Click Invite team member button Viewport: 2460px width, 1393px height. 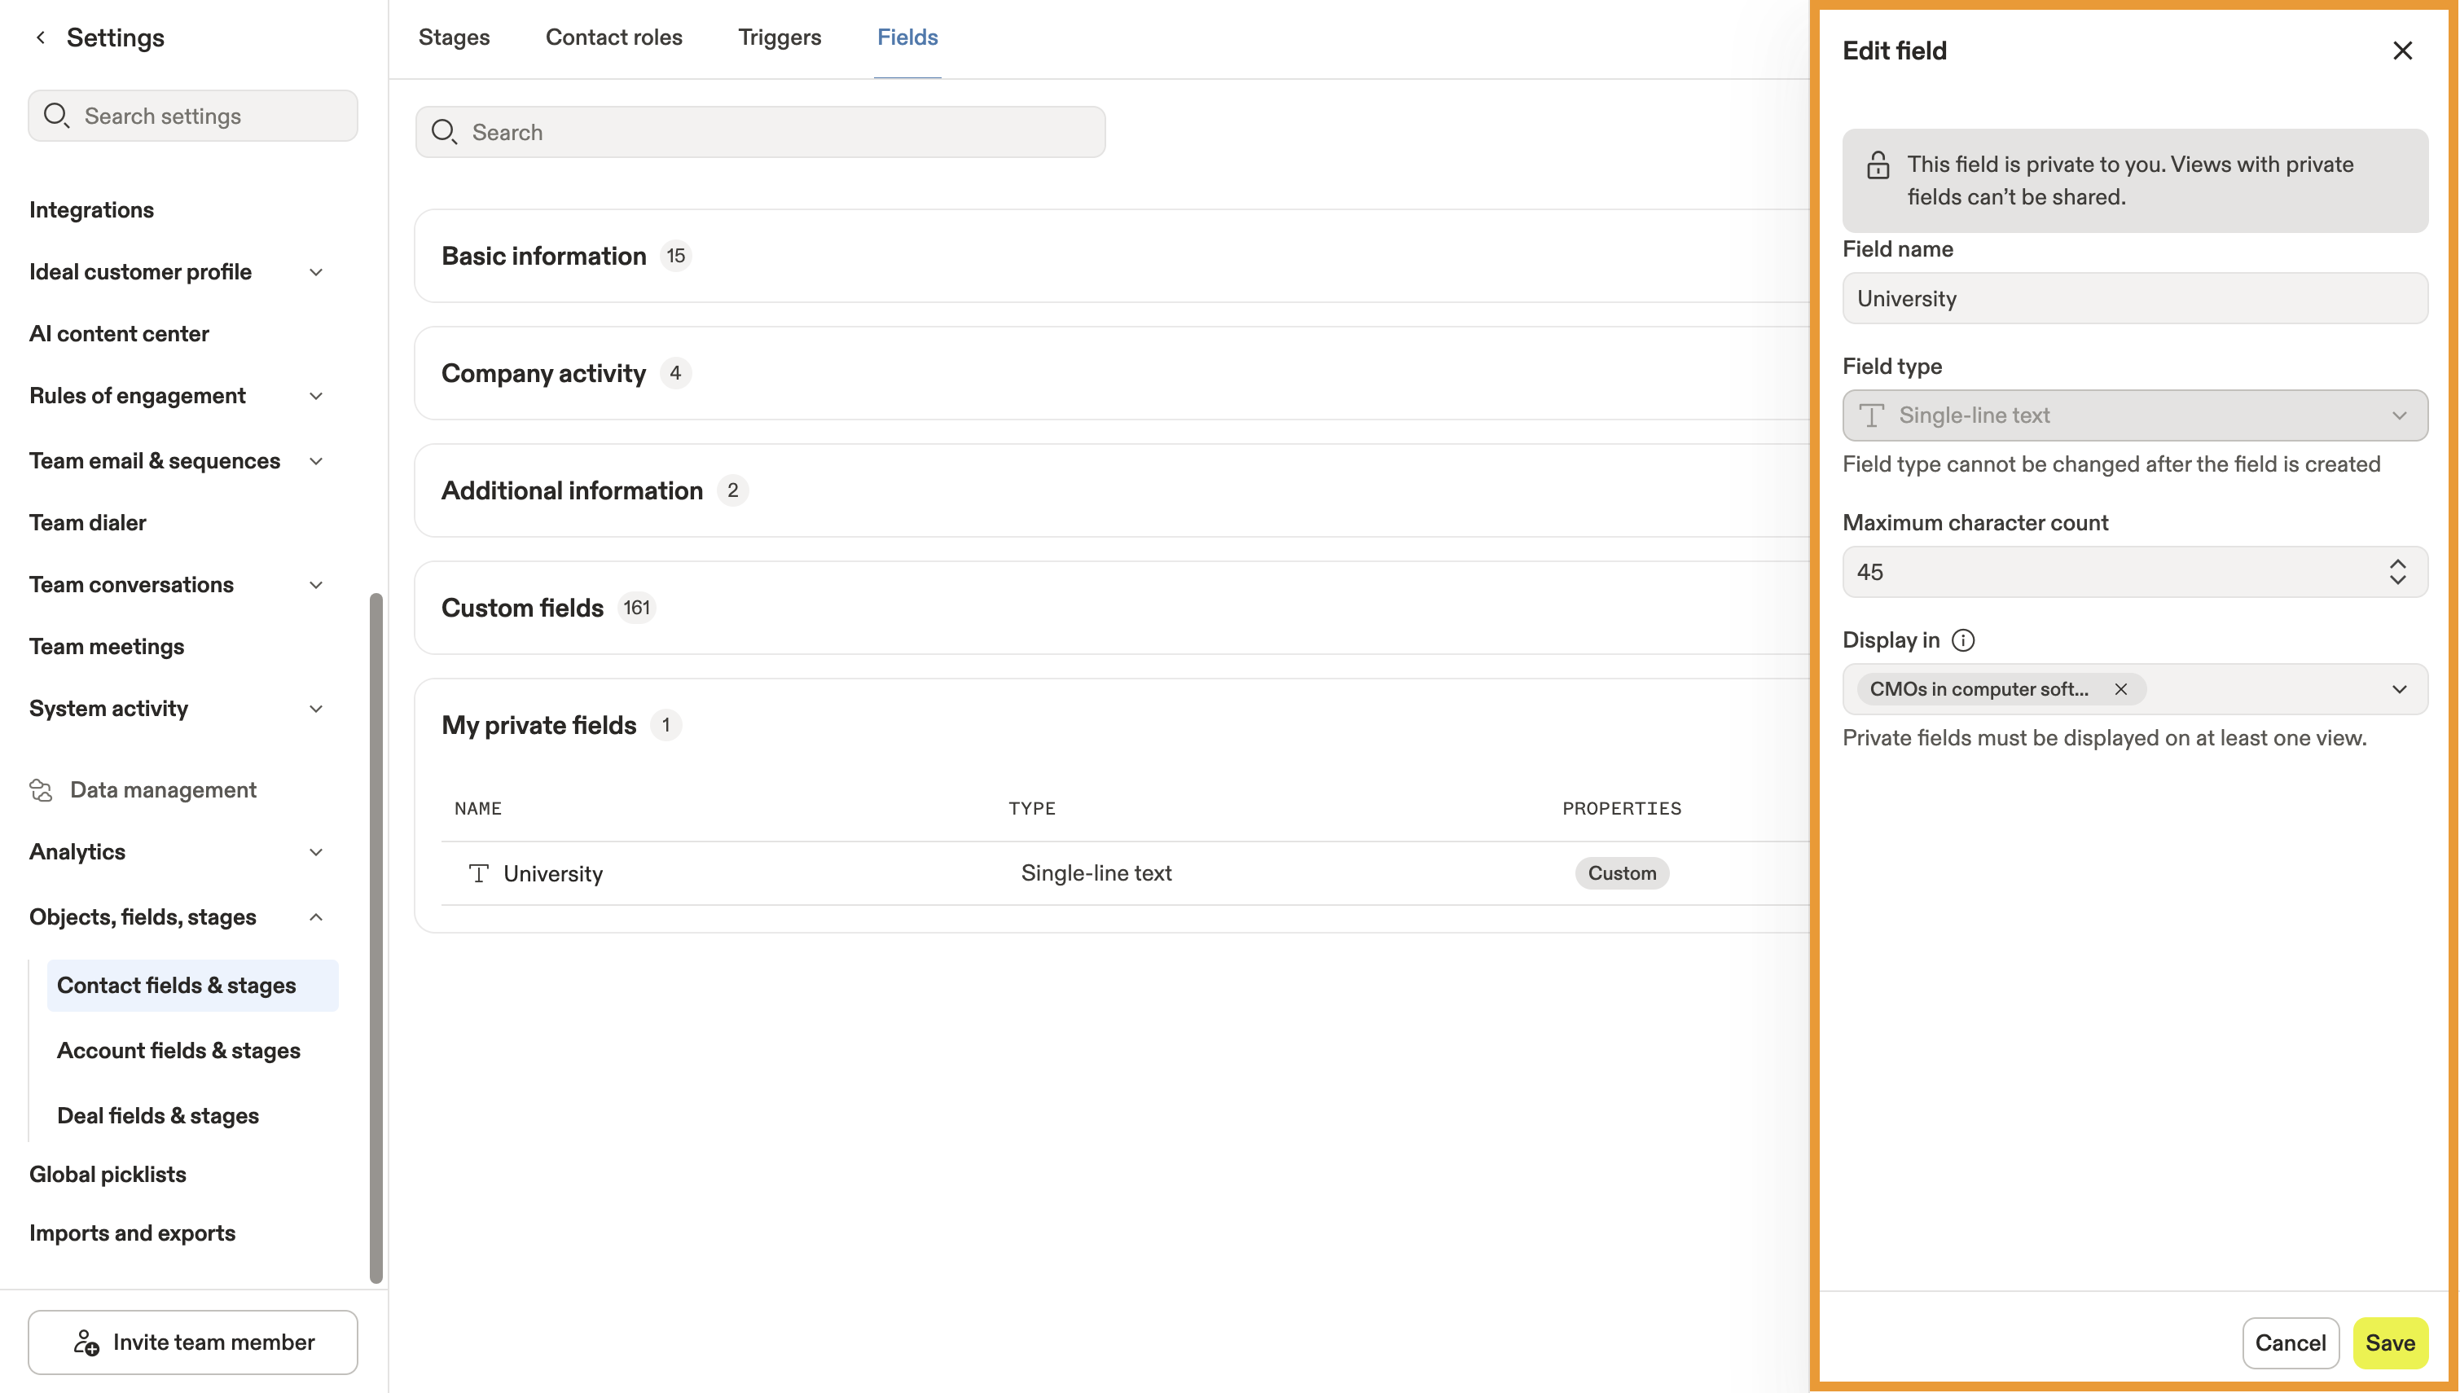[x=192, y=1342]
